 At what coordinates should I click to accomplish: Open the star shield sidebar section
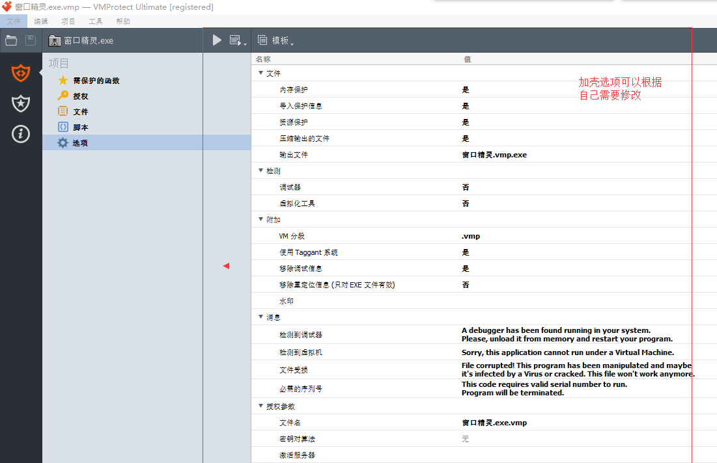tap(21, 103)
